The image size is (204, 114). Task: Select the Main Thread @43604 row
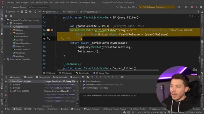pos(26,81)
